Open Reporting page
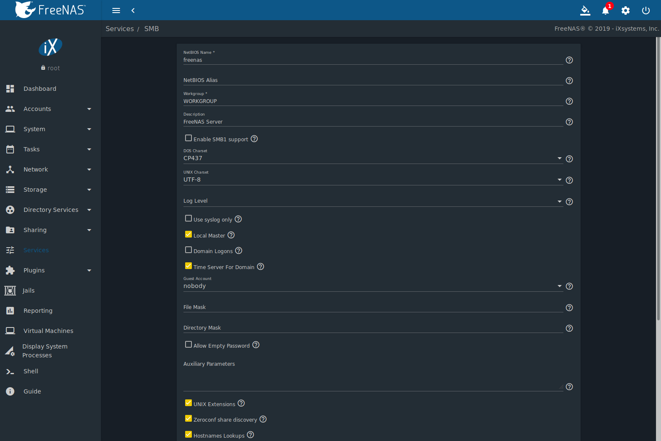The image size is (661, 441). coord(50,311)
